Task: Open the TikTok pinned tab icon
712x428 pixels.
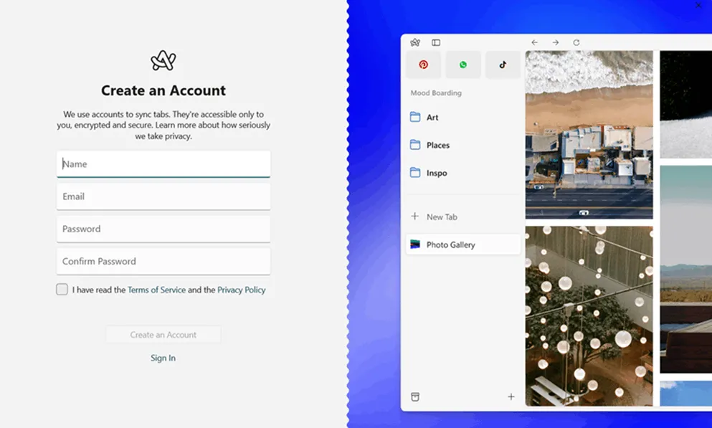Action: [503, 65]
